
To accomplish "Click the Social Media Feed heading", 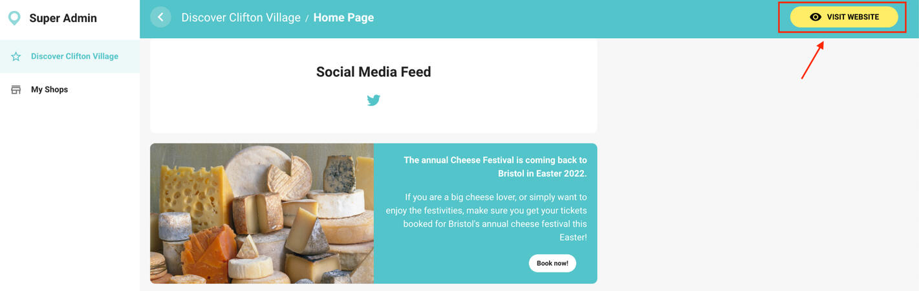I will [373, 72].
